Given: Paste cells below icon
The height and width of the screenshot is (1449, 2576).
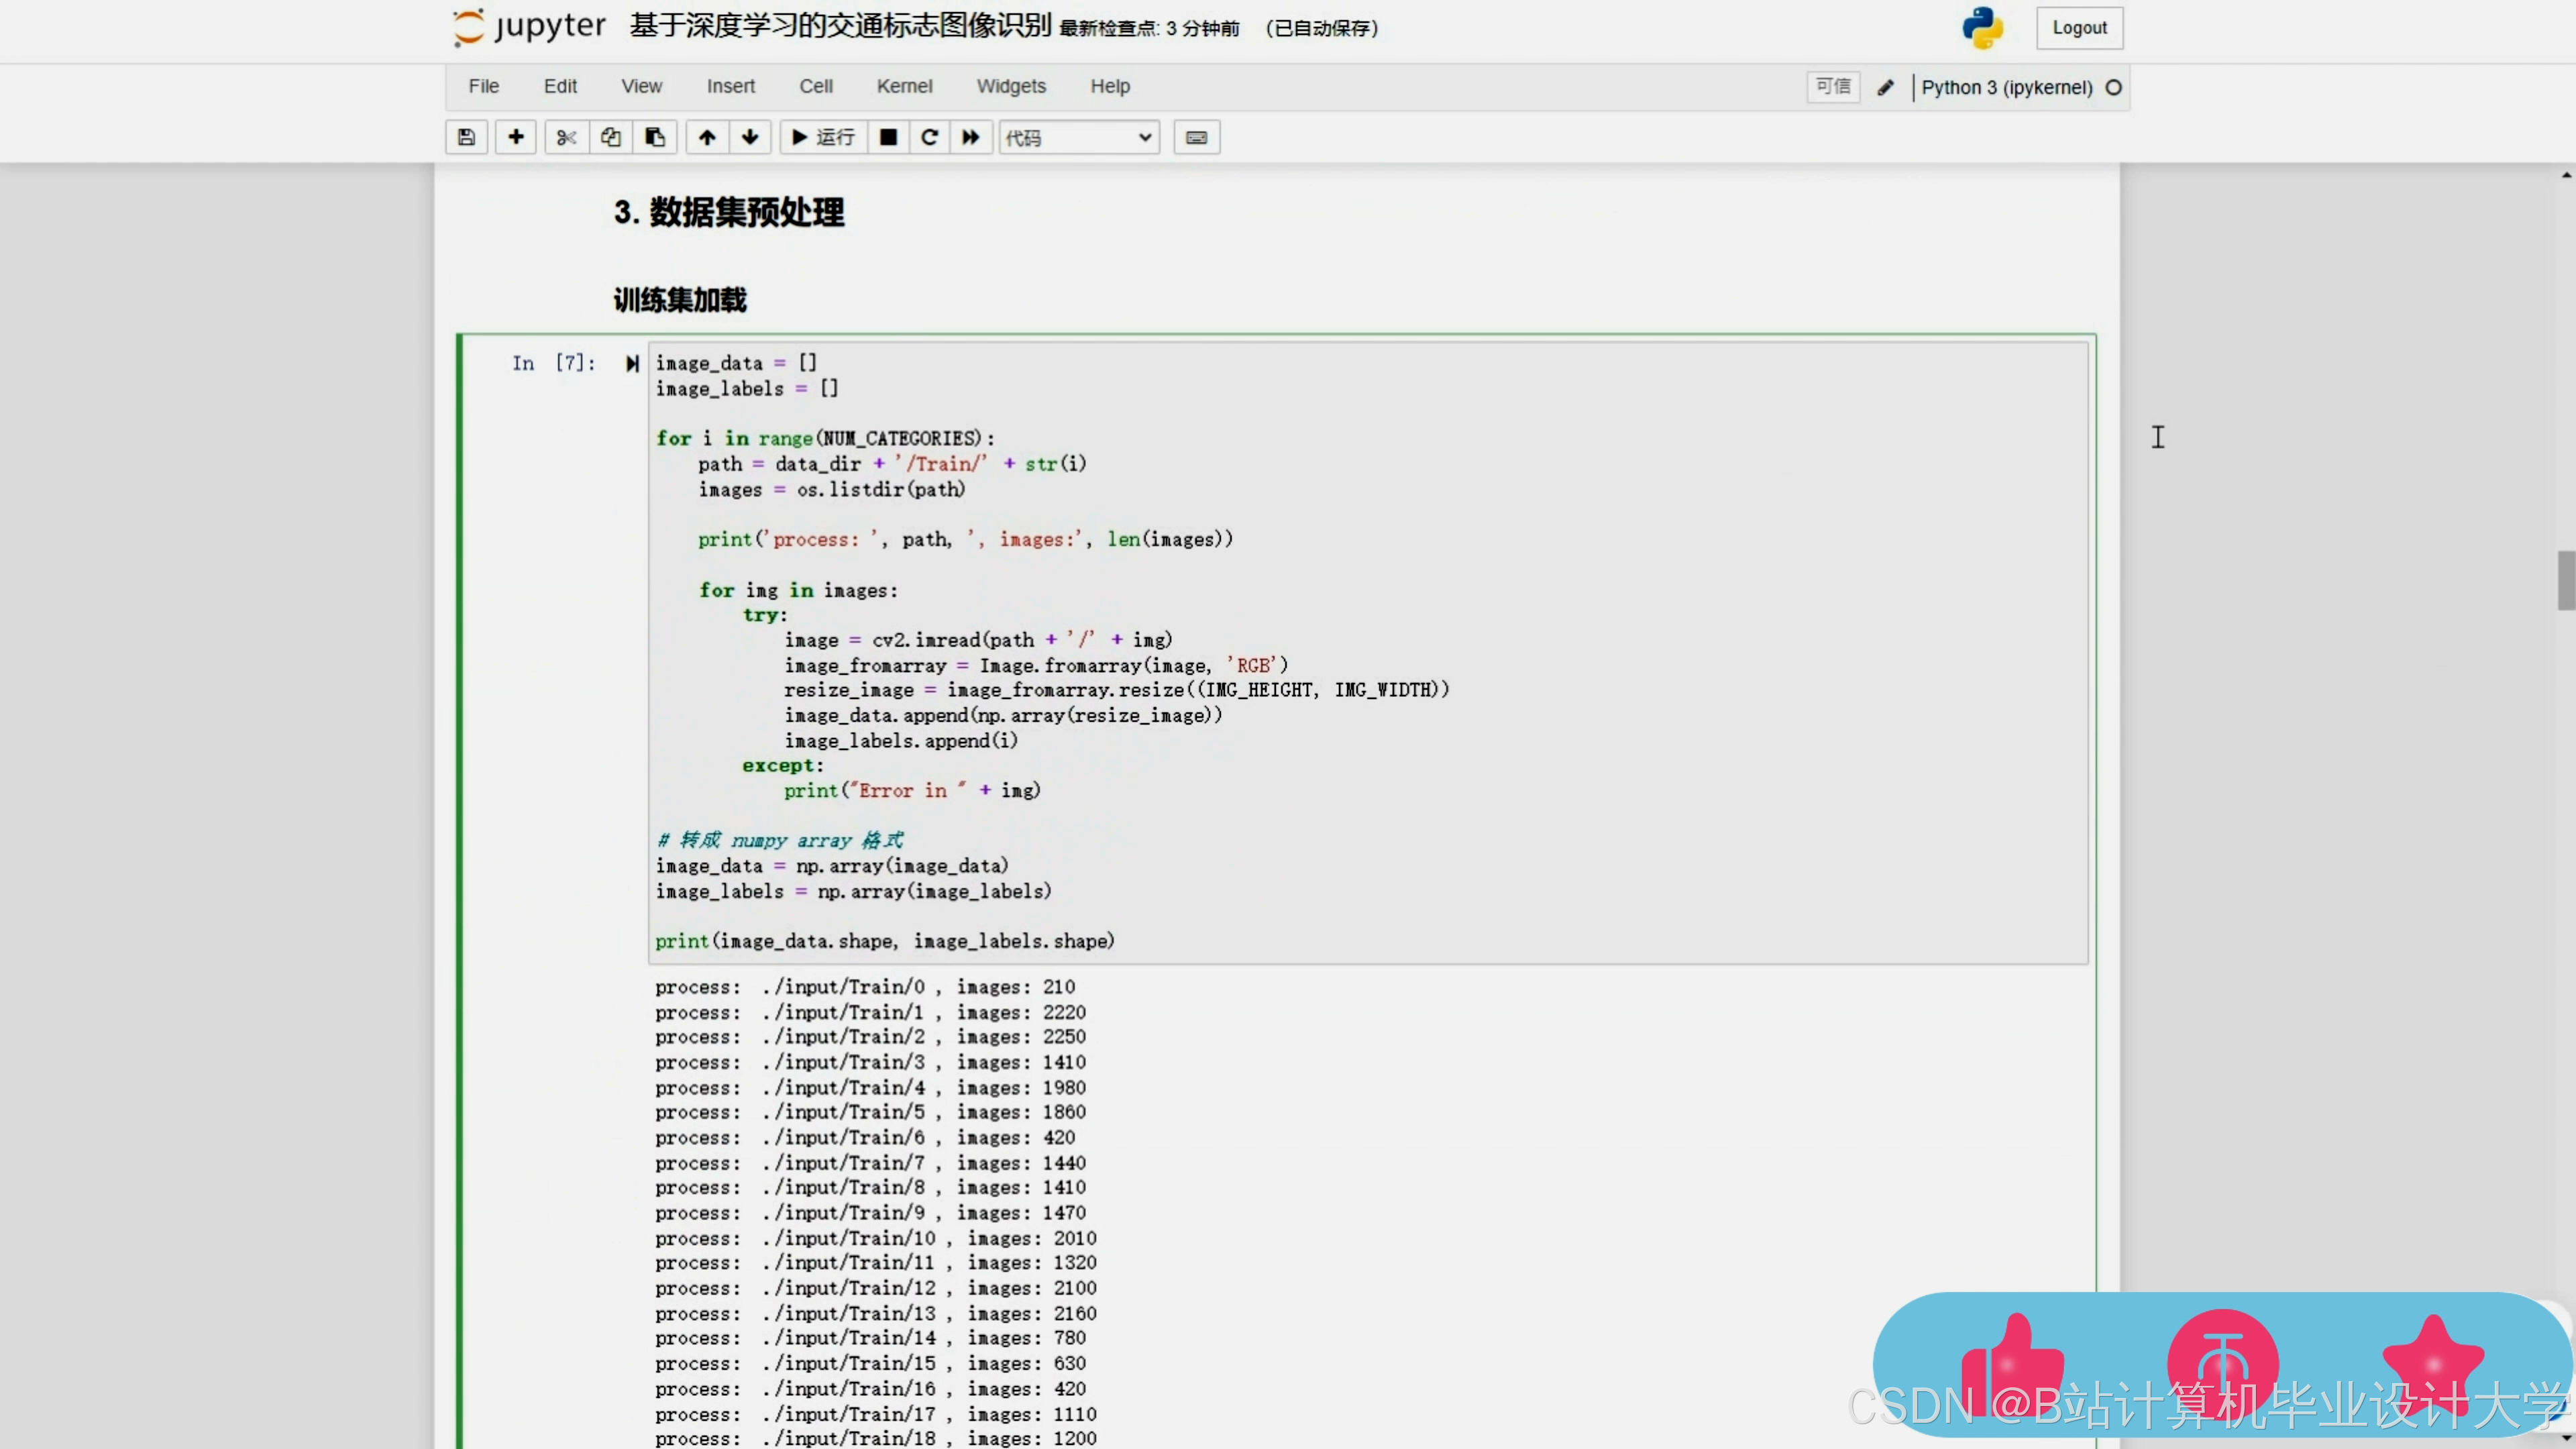Looking at the screenshot, I should 655,137.
